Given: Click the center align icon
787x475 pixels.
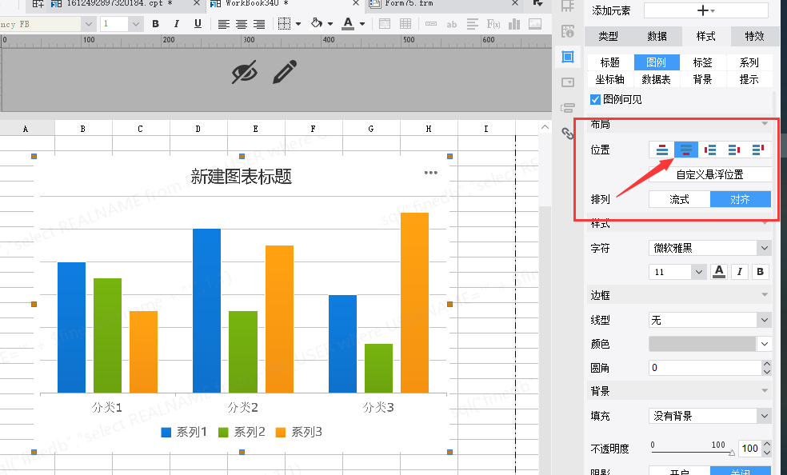Looking at the screenshot, I should point(242,23).
